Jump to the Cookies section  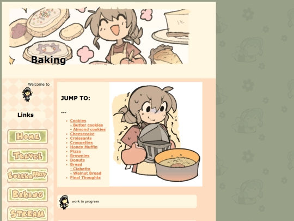pos(78,121)
